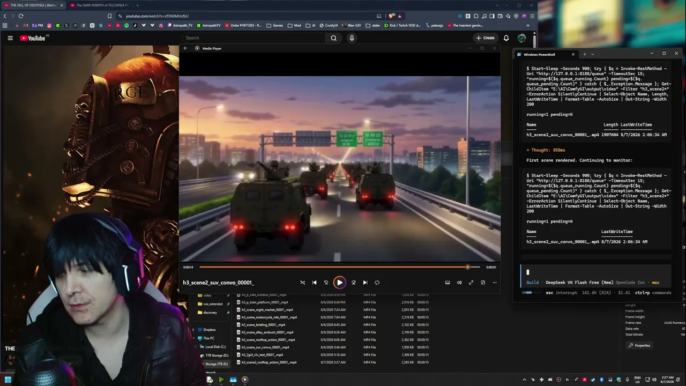686x386 pixels.
Task: Toggle repeat mode in Media Player
Action: pos(377,283)
